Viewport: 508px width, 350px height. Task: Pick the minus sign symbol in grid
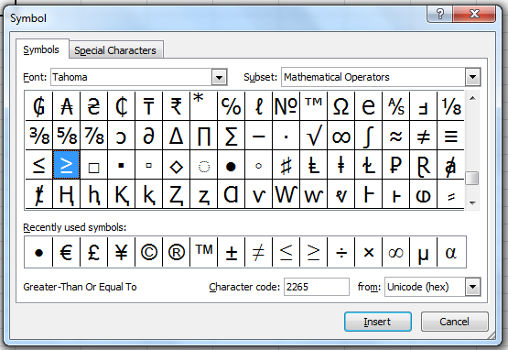click(x=258, y=136)
